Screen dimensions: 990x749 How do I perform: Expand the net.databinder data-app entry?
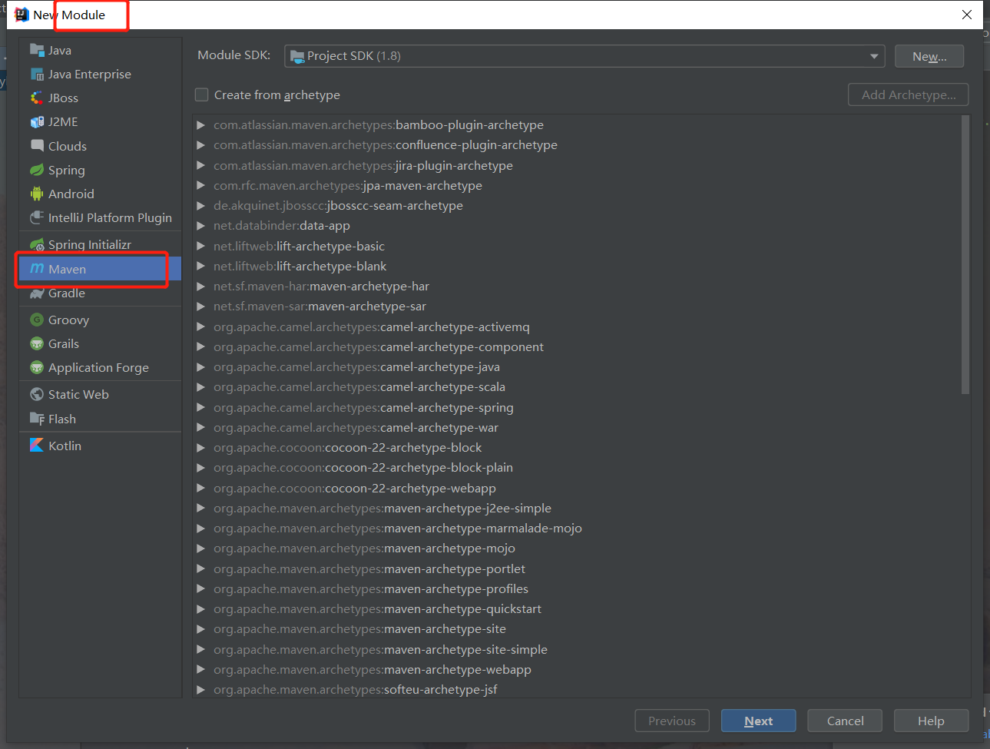point(200,225)
